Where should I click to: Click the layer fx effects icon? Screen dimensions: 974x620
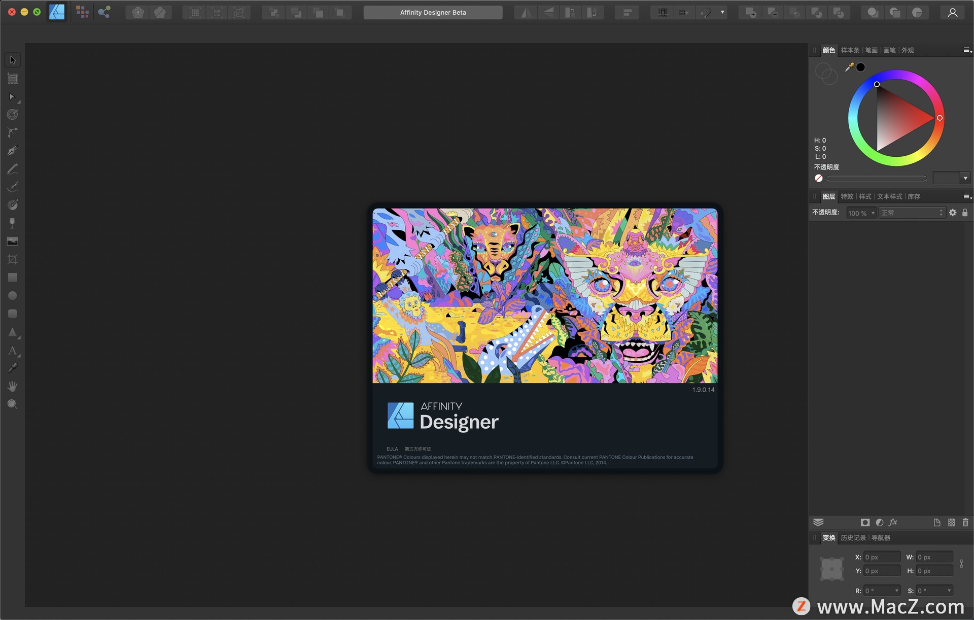coord(893,523)
